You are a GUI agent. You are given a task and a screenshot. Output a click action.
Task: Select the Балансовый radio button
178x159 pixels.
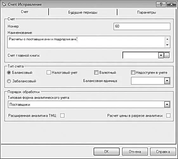(9, 73)
